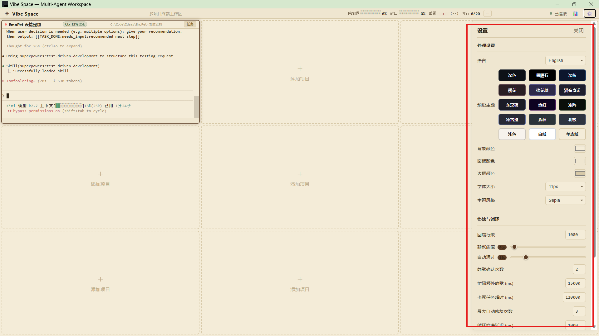Viewport: 599px width, 336px height.
Task: Open the usage statistics bar chart icon
Action: pos(575,14)
